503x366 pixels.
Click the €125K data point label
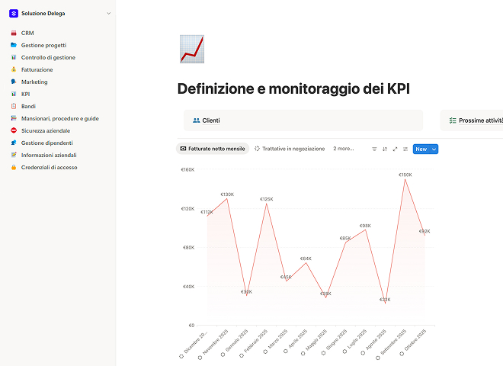[x=267, y=199]
